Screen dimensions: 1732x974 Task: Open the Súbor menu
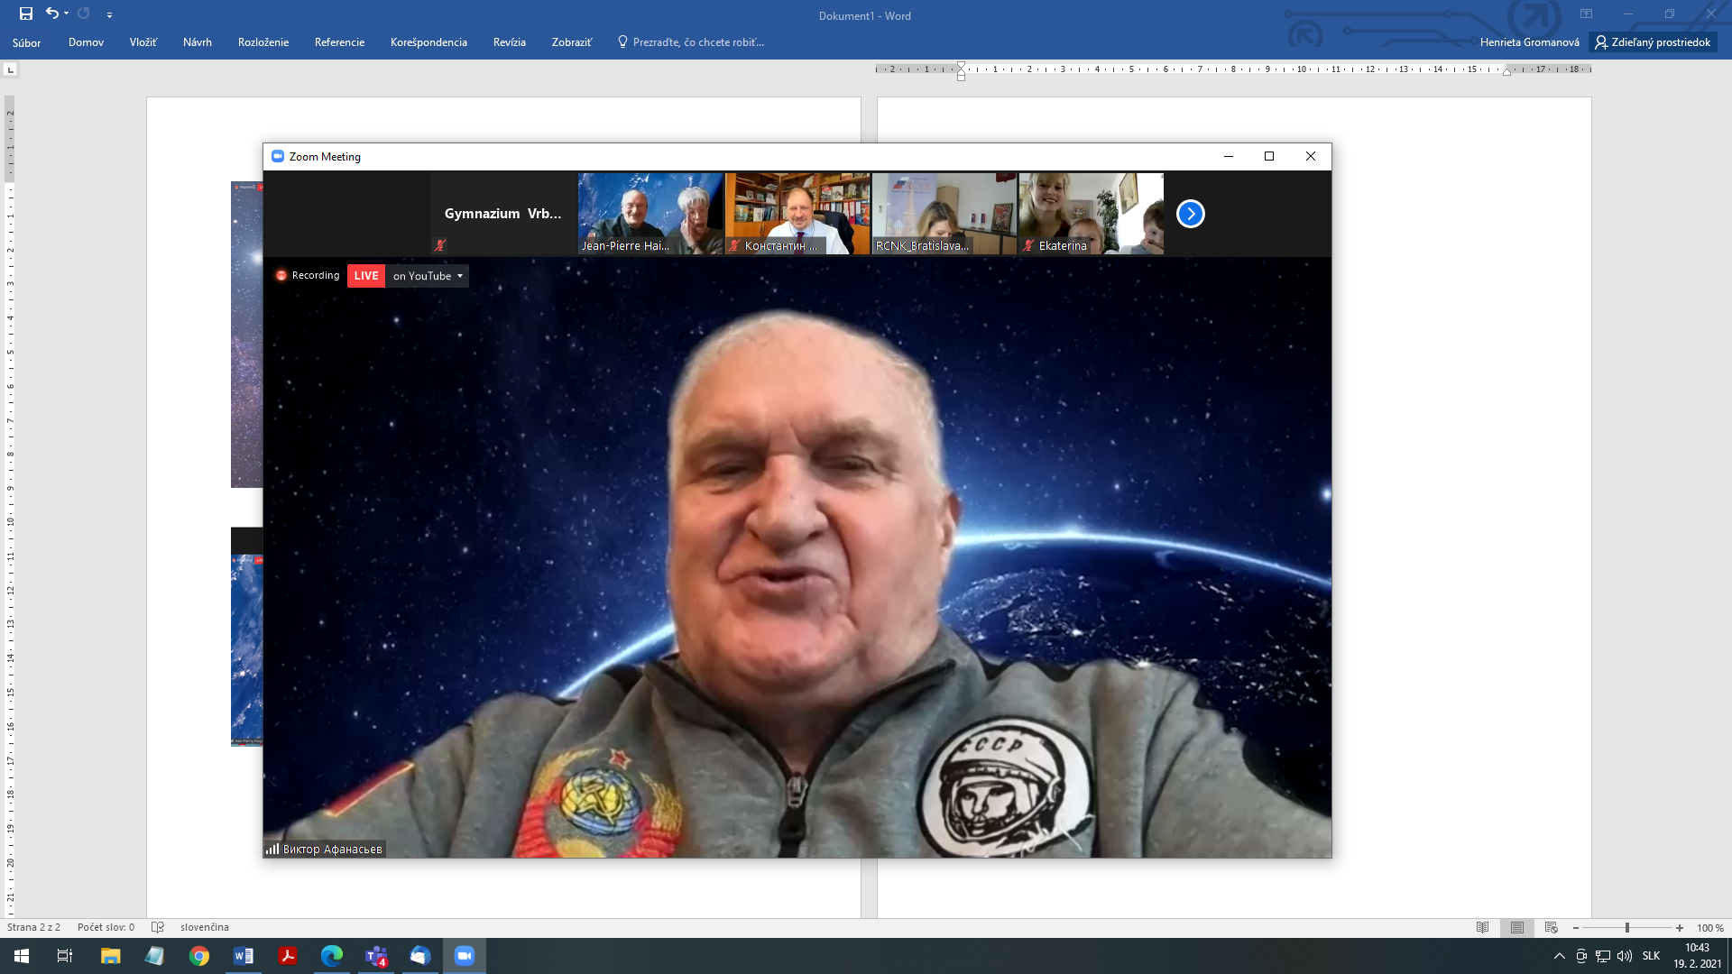click(x=26, y=42)
